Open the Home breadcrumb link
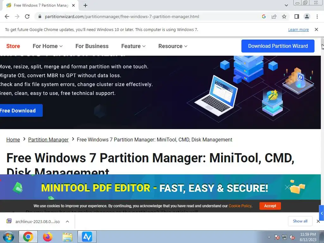The height and width of the screenshot is (243, 324). pos(13,140)
